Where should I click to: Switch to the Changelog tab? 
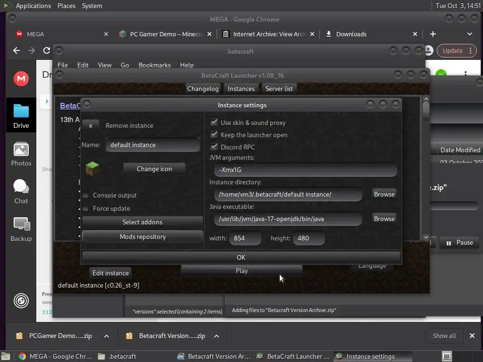coord(203,89)
